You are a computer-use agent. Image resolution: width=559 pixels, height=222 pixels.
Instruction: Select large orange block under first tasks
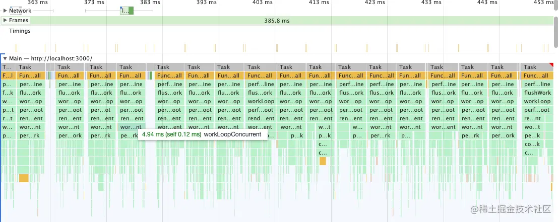pyautogui.click(x=24, y=178)
